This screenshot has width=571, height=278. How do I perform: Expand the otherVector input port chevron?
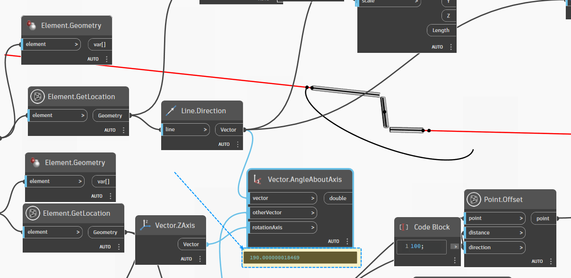312,213
